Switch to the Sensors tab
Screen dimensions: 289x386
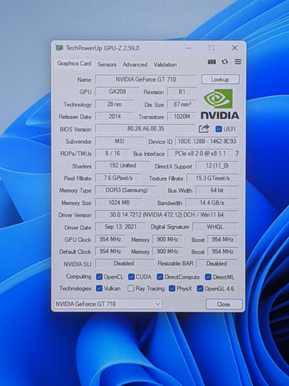click(107, 65)
